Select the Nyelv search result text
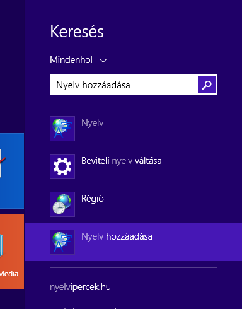The height and width of the screenshot is (309, 242). point(93,123)
